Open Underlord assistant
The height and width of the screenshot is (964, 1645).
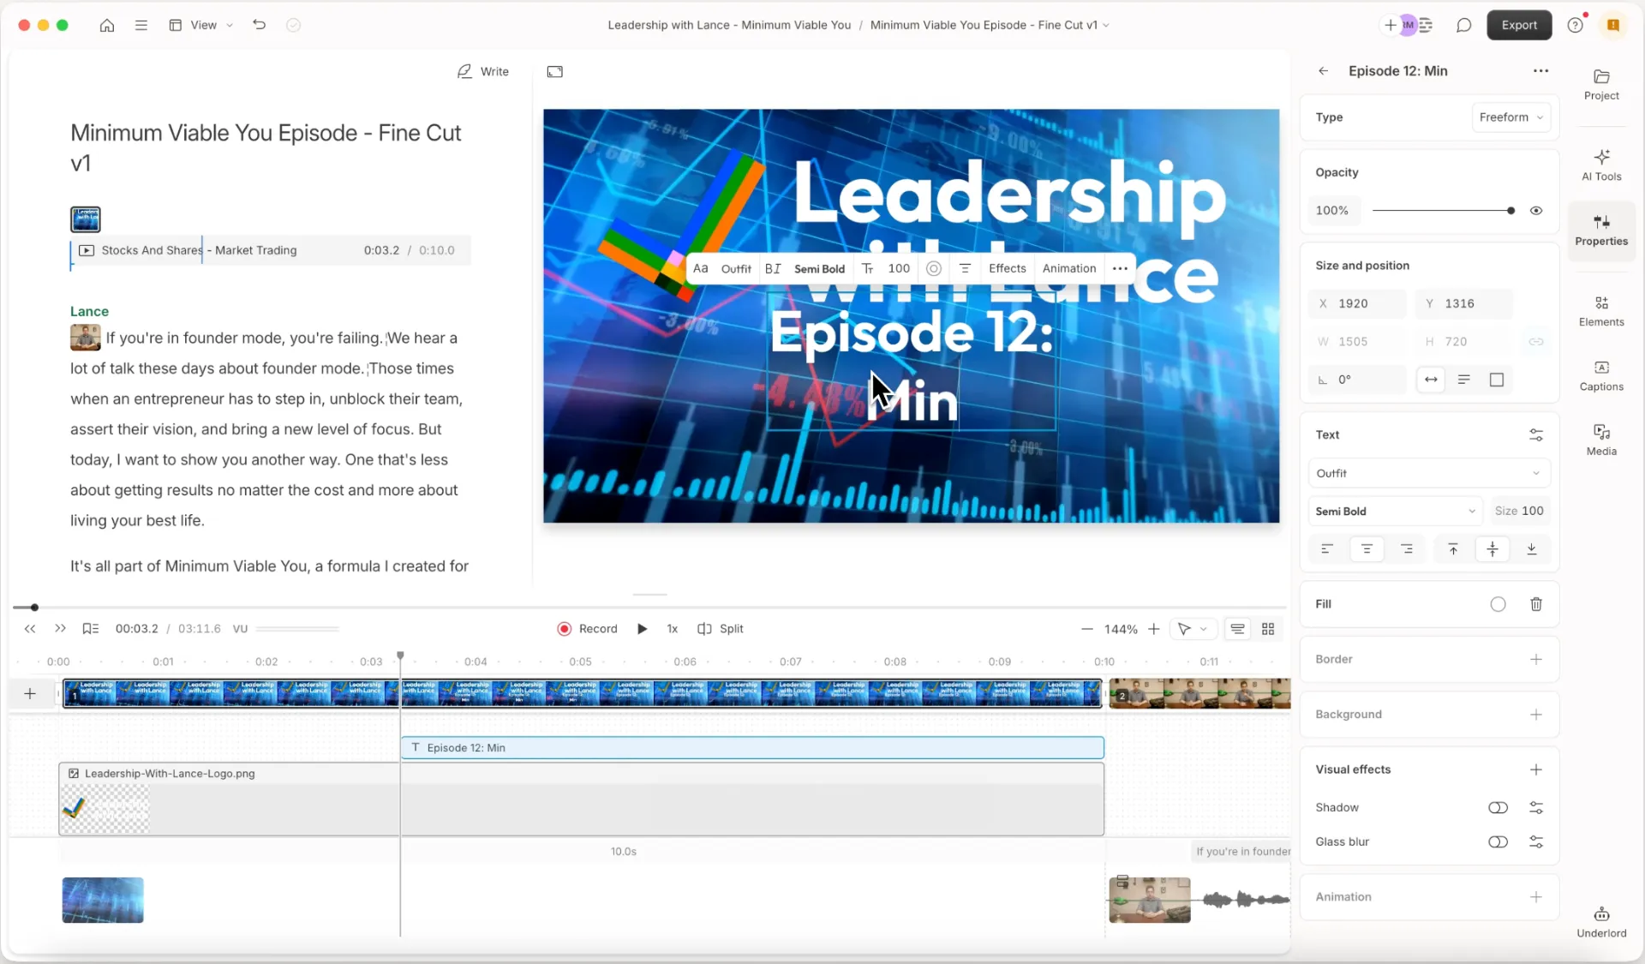click(1600, 922)
